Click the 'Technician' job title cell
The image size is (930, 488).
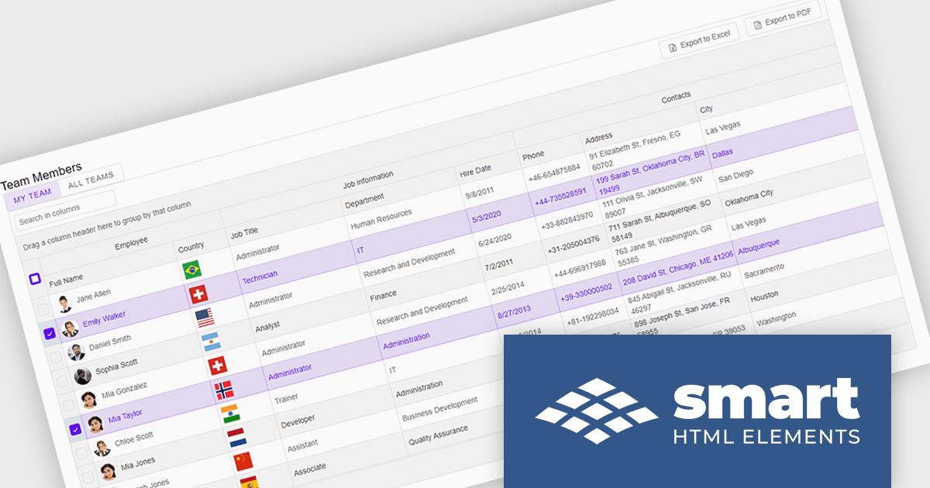coord(260,278)
